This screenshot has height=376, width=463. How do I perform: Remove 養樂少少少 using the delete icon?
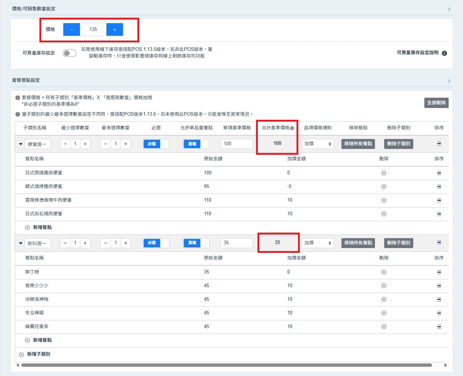point(384,286)
